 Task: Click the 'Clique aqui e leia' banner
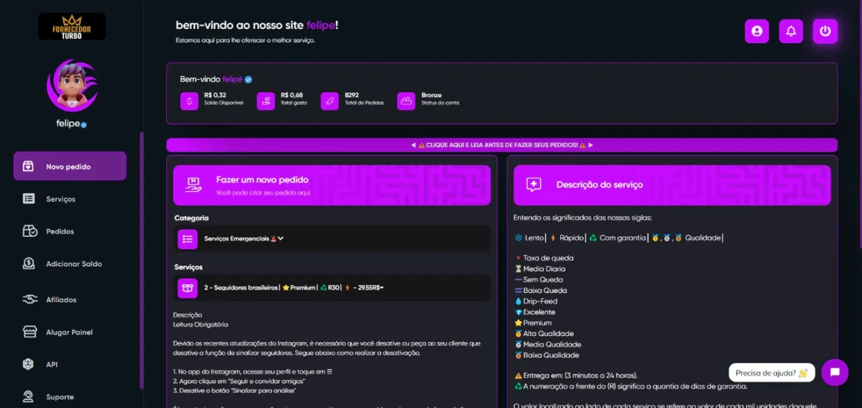502,145
